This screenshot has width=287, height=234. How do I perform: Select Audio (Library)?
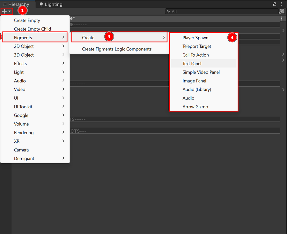click(x=203, y=90)
